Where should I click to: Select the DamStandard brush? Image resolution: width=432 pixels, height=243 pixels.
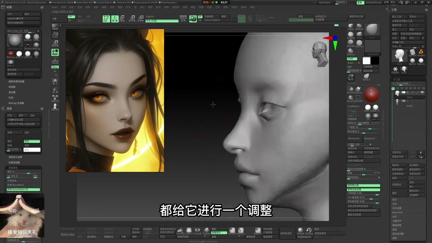359,44
